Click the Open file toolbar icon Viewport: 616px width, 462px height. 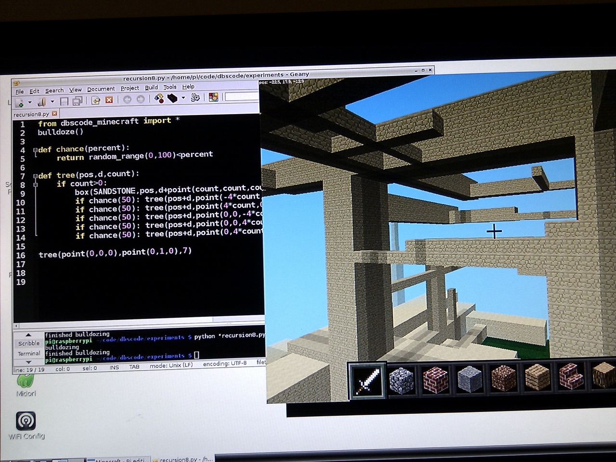click(x=42, y=102)
